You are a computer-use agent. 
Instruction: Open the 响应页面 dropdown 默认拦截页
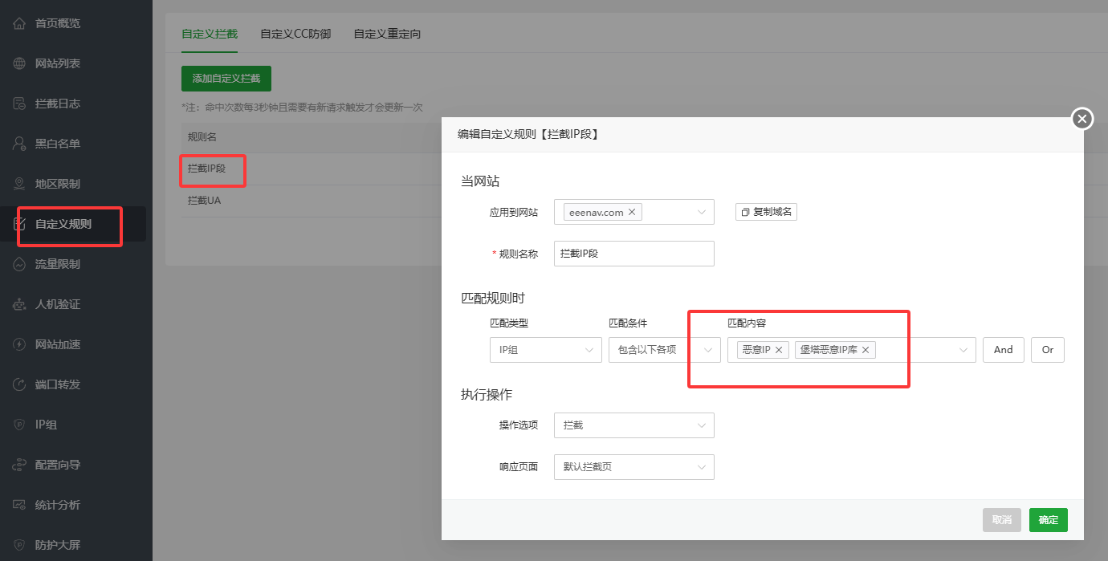[633, 466]
